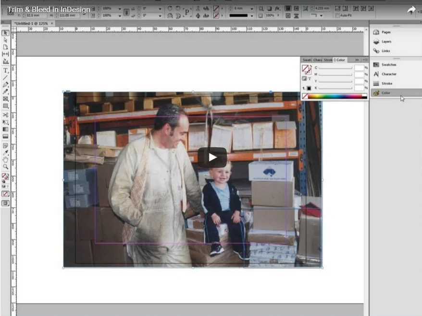Select the Rectangle Frame tool
The width and height of the screenshot is (422, 316).
tap(5, 99)
